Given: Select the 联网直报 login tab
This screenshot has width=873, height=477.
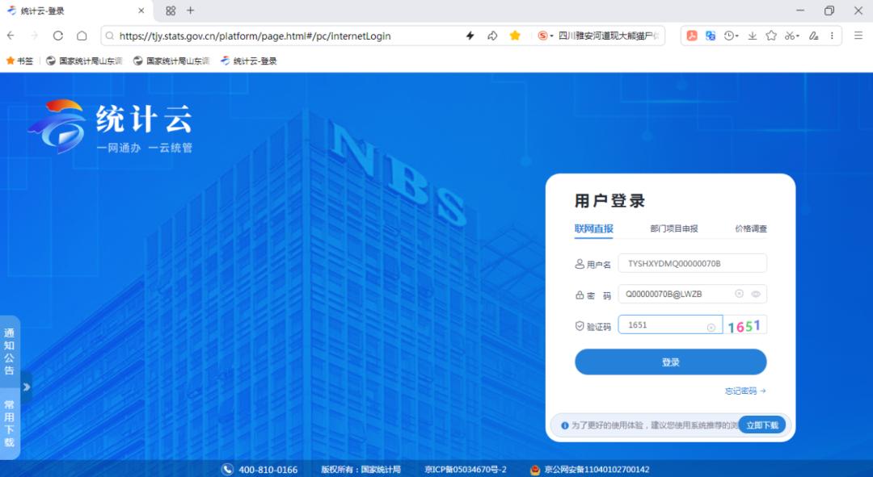Looking at the screenshot, I should click(593, 228).
